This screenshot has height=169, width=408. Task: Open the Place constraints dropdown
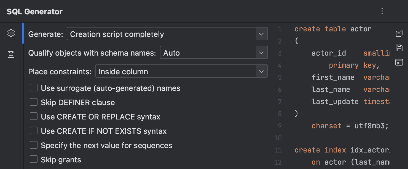pyautogui.click(x=261, y=71)
